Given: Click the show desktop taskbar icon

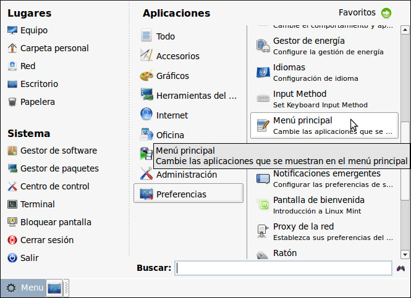Looking at the screenshot, I should pos(54,288).
